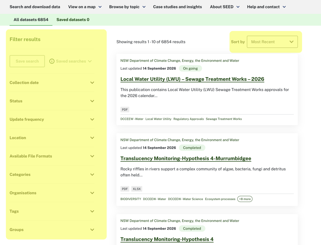Expand the Tags filter
This screenshot has width=321, height=245.
click(x=52, y=211)
